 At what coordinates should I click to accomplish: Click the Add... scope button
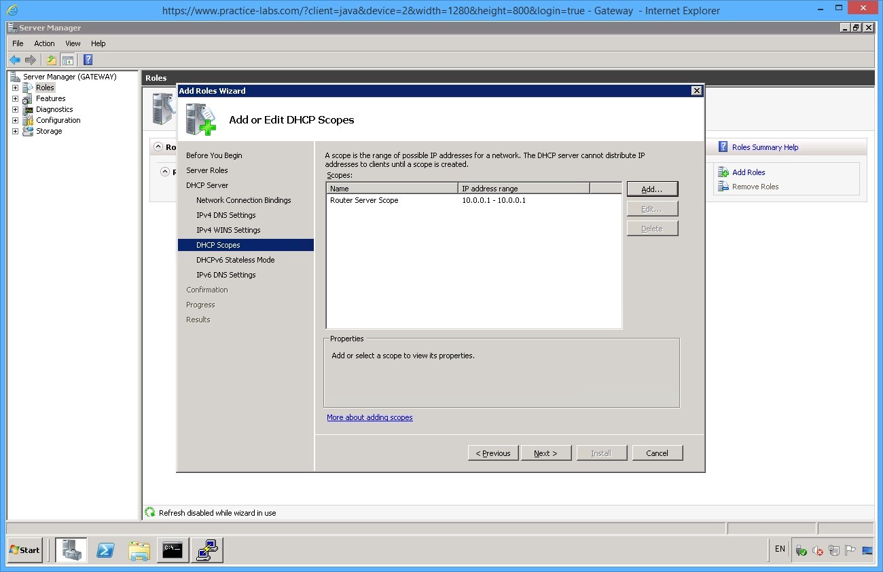651,189
